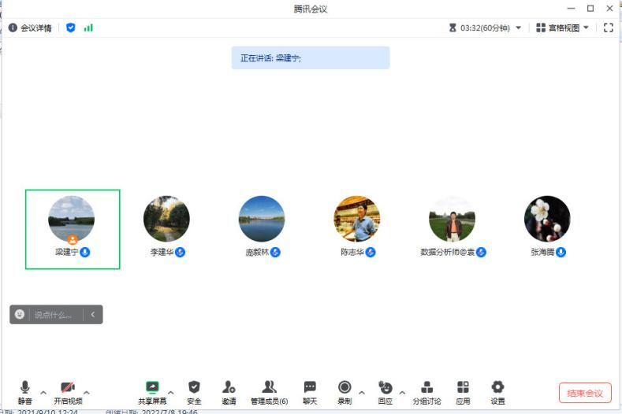
Task: Click the green network signal indicator
Action: pyautogui.click(x=88, y=28)
